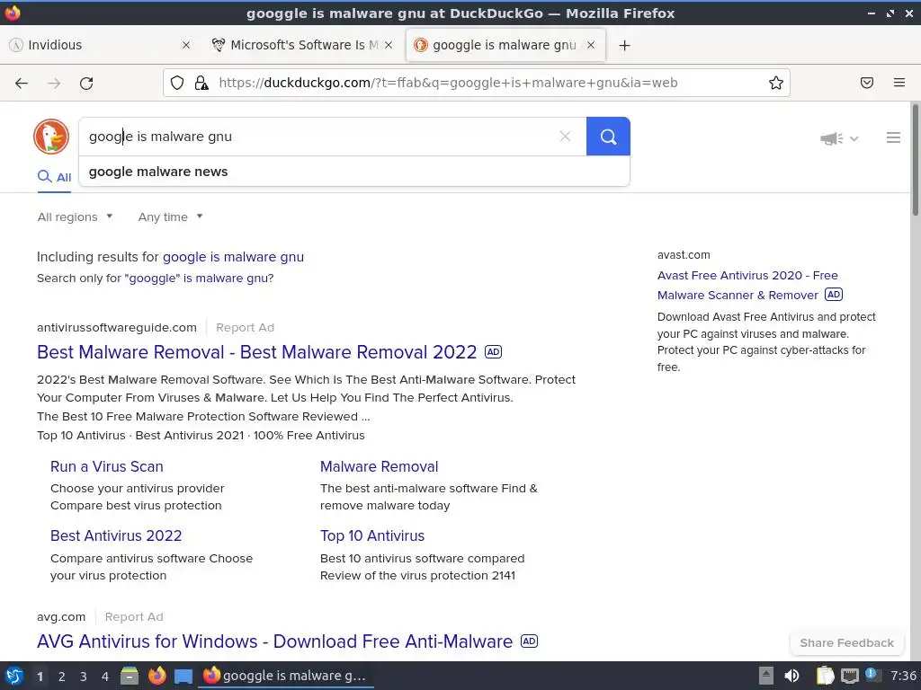921x690 pixels.
Task: Open the Firefox application menu
Action: click(899, 83)
